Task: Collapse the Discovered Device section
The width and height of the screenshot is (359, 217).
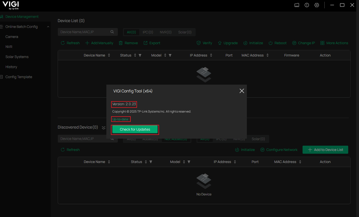Action: [x=104, y=128]
